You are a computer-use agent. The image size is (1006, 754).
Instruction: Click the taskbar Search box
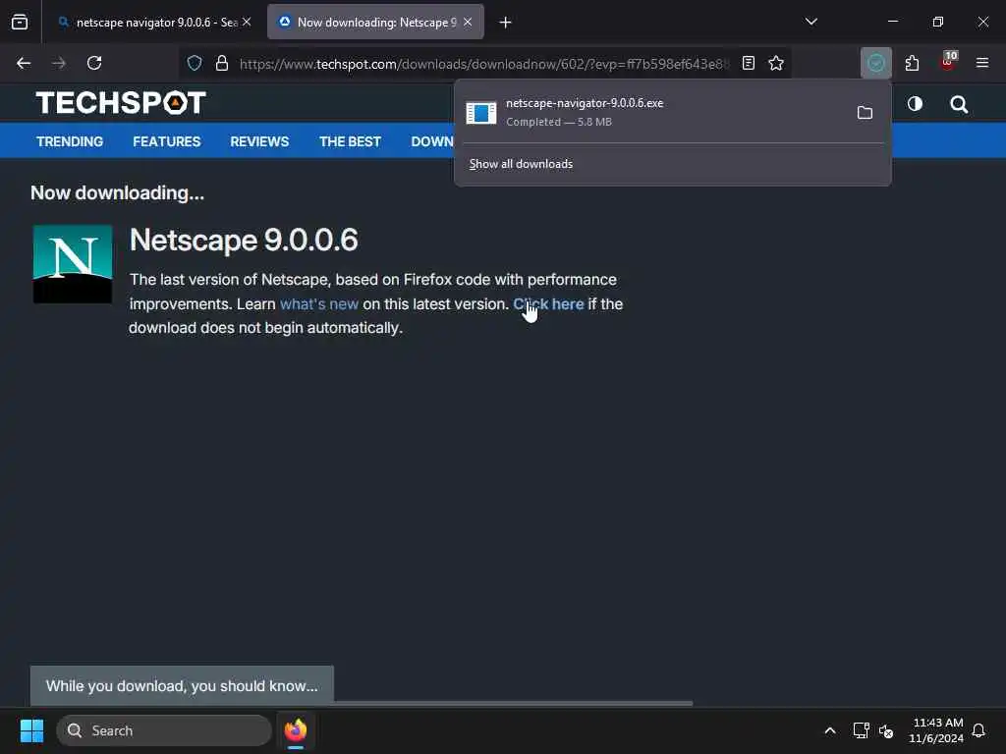[x=164, y=730]
